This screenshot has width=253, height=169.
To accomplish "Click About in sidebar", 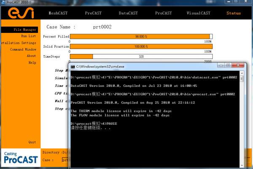I will coord(31,56).
